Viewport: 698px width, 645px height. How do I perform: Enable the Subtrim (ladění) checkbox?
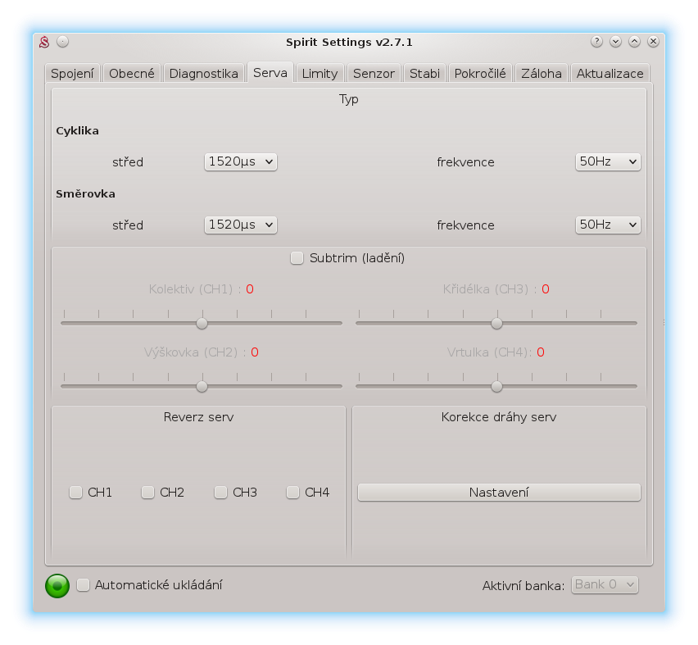297,258
